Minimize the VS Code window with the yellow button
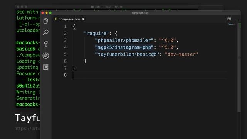This screenshot has height=139, width=247. click(46, 13)
